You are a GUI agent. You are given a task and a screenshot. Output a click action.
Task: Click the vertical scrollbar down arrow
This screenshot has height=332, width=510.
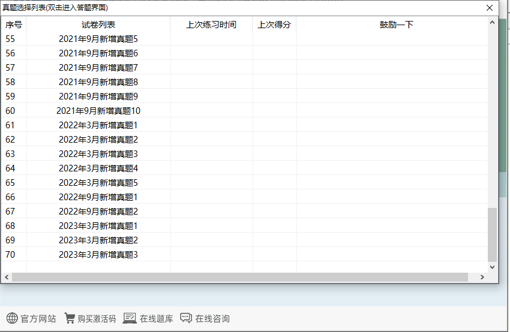(x=493, y=267)
